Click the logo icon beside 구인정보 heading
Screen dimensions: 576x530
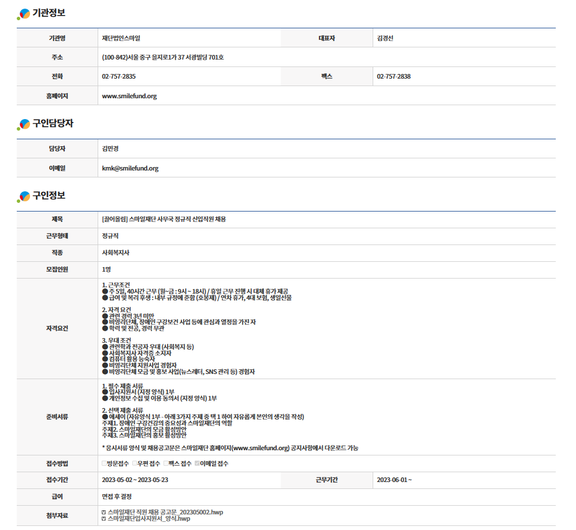24,197
